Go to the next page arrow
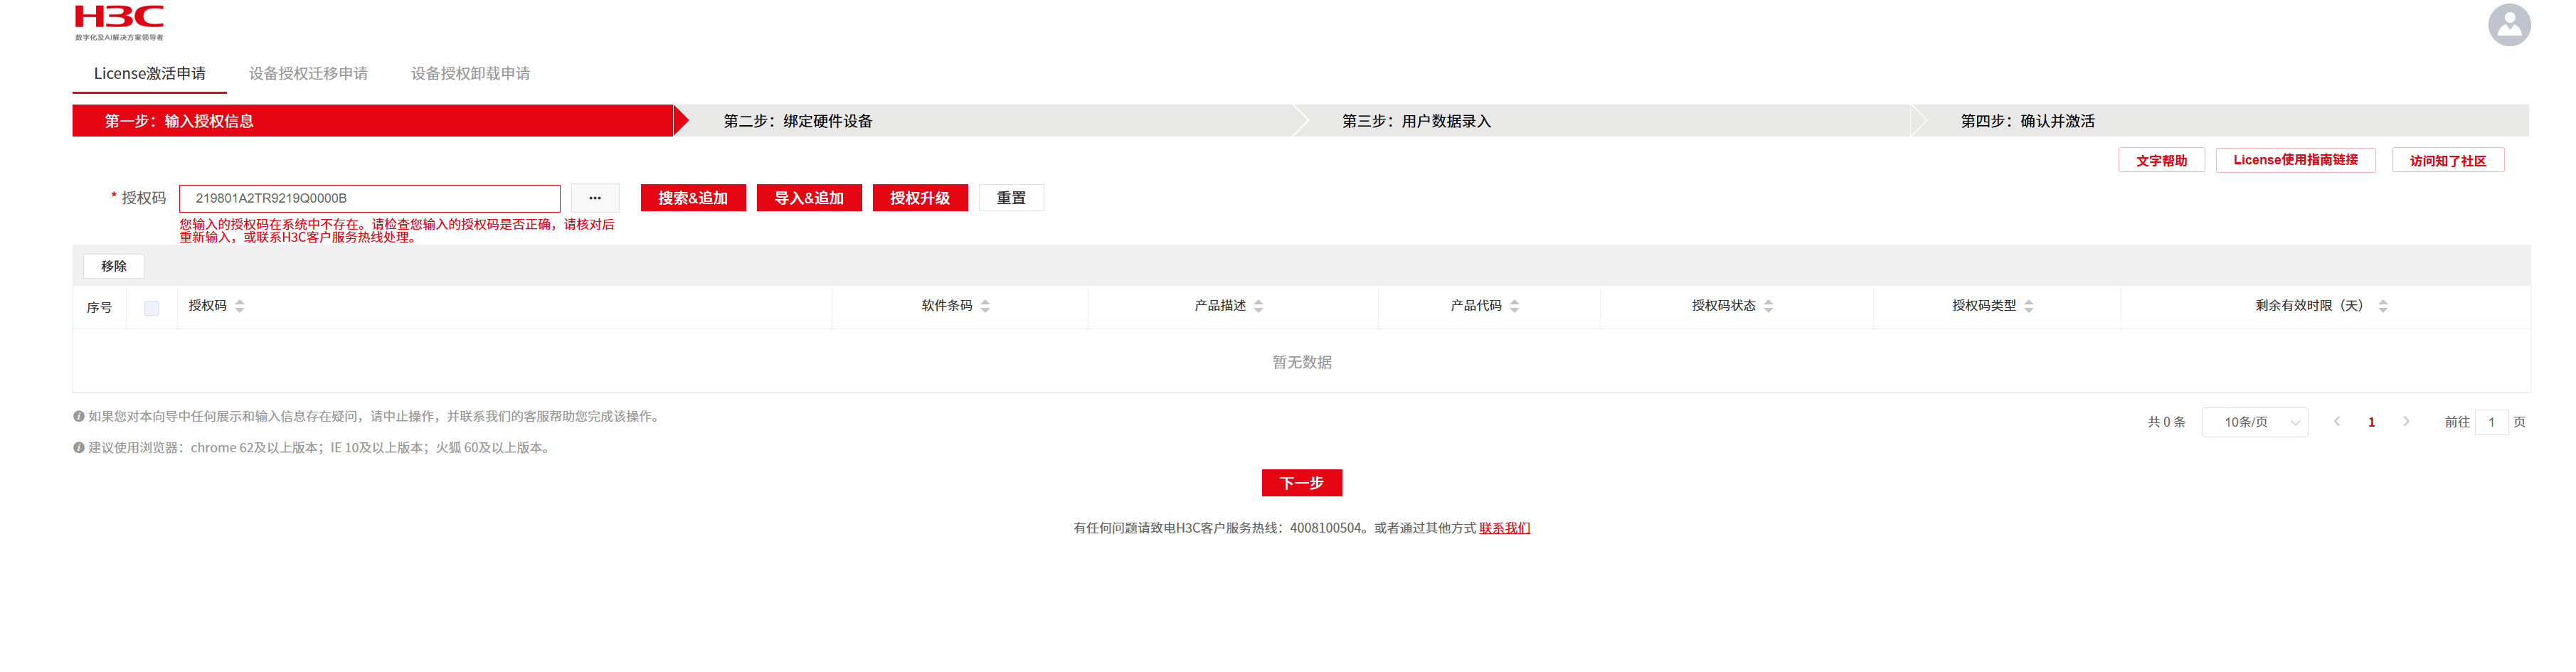The width and height of the screenshot is (2576, 672). coord(2406,422)
